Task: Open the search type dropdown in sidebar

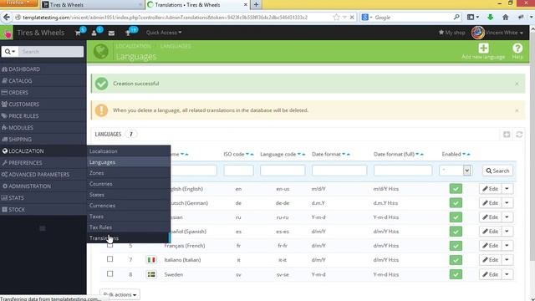Action: pyautogui.click(x=10, y=52)
